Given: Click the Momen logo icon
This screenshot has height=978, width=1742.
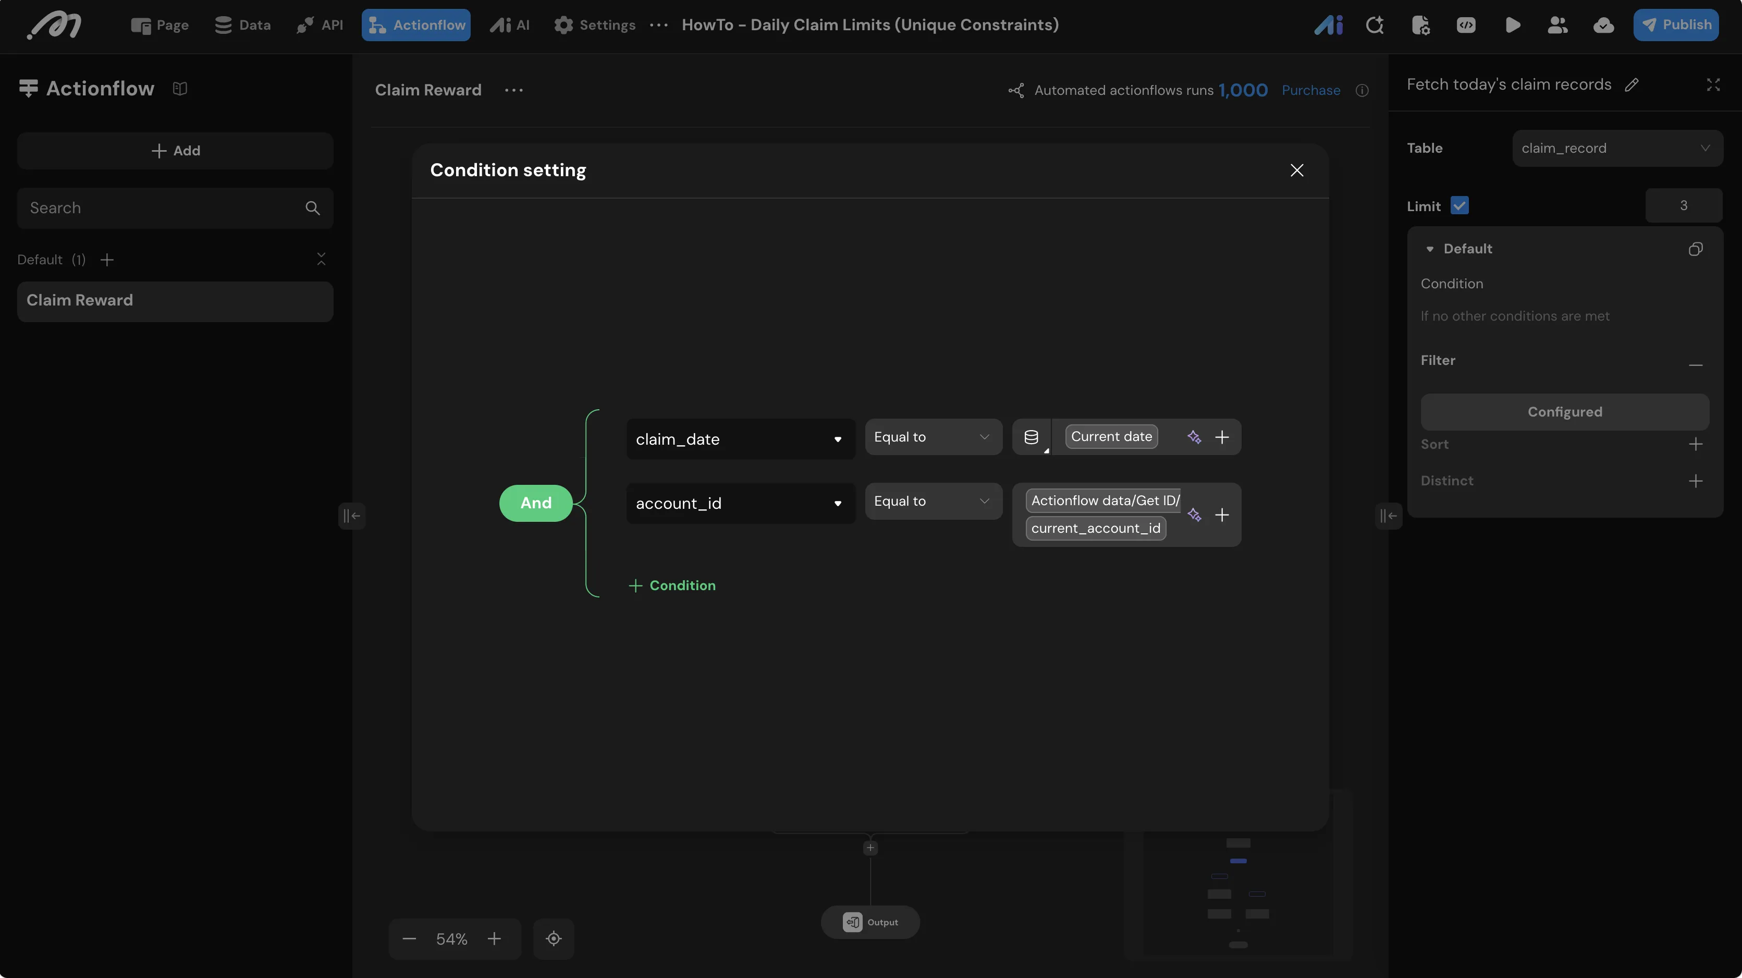Looking at the screenshot, I should pos(54,26).
